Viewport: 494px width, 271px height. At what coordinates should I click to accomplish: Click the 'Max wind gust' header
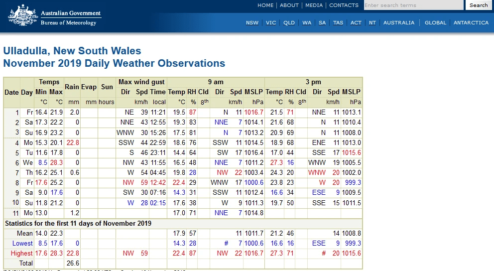click(x=141, y=82)
